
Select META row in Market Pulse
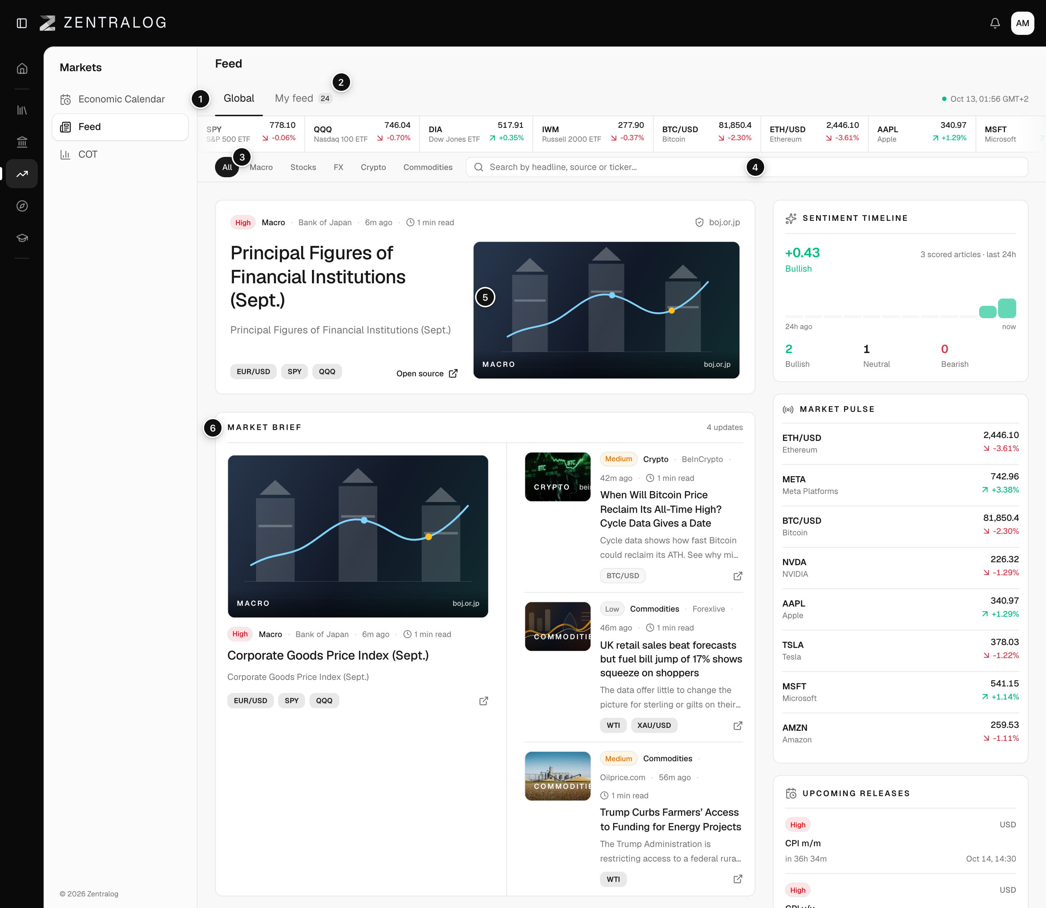(x=900, y=485)
